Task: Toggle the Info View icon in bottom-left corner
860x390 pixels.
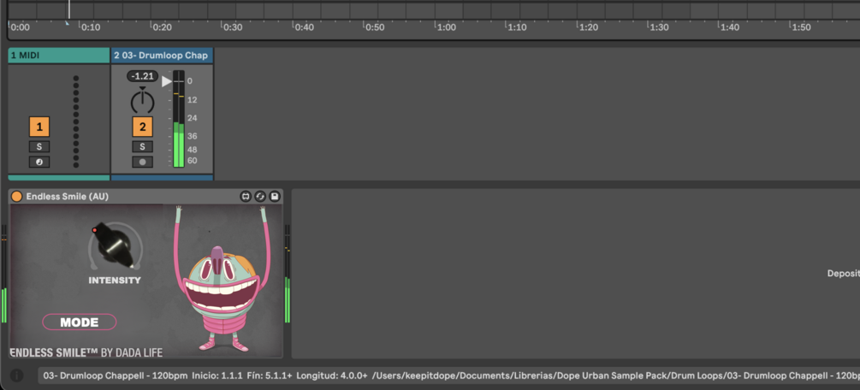Action: coord(17,375)
